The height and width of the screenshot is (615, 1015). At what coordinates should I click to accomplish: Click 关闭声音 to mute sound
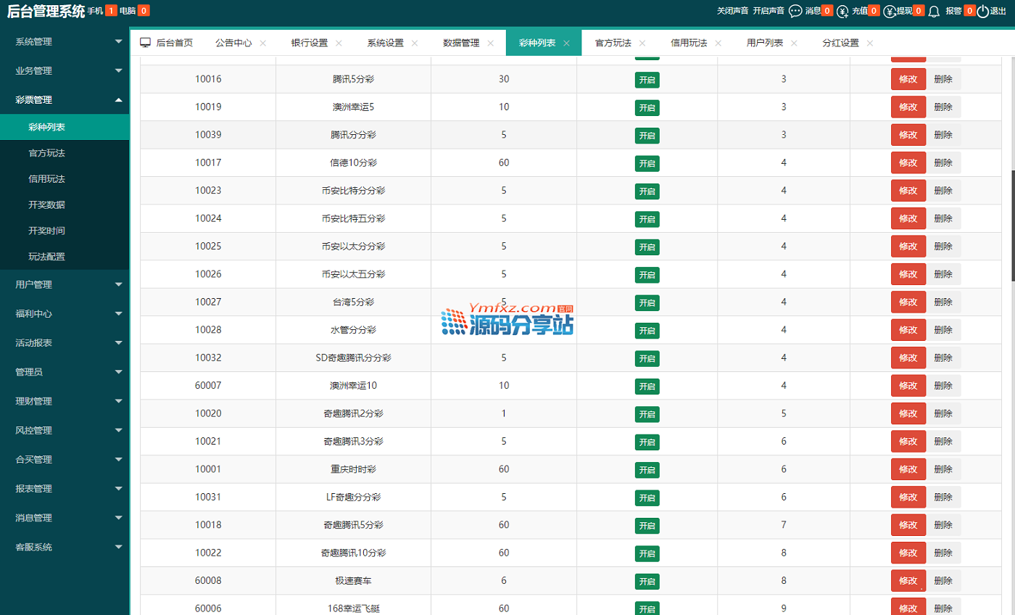732,11
